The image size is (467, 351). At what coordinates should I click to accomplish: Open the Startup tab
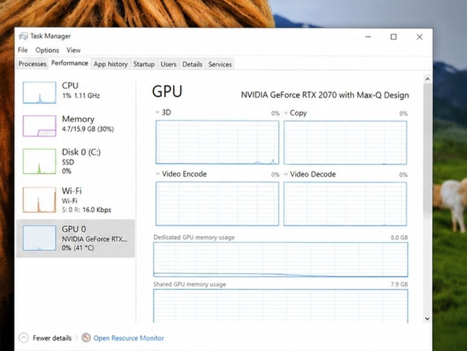point(144,64)
